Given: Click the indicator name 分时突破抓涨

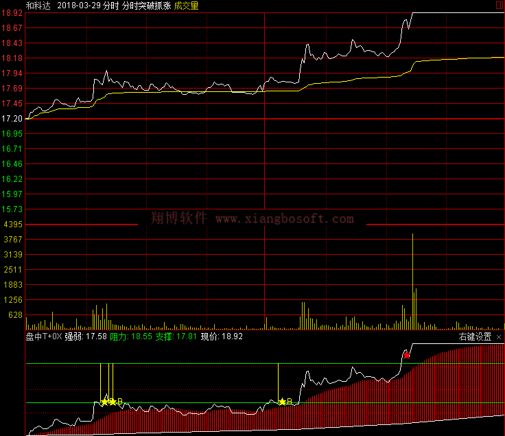Looking at the screenshot, I should (147, 5).
